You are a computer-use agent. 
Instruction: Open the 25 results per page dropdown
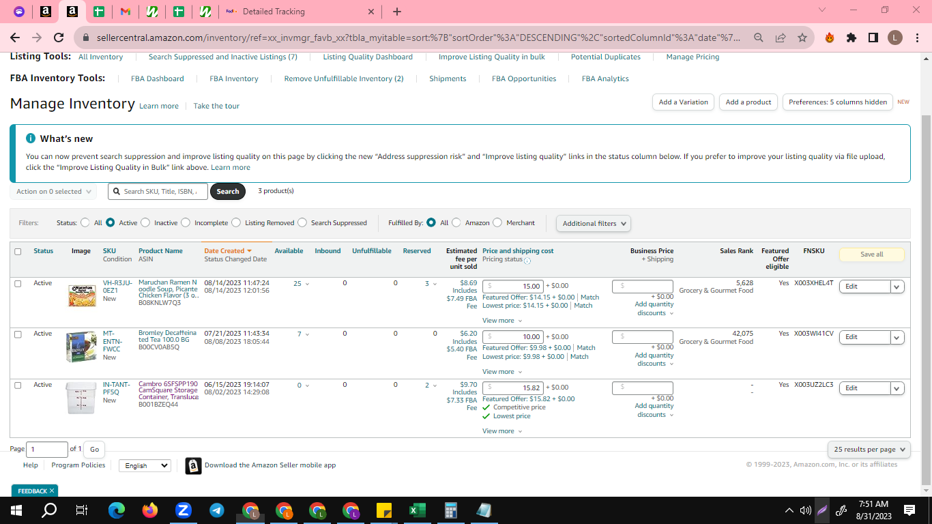pyautogui.click(x=869, y=450)
